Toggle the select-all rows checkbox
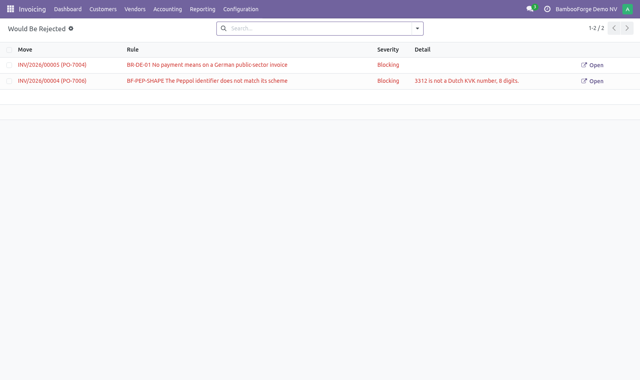The width and height of the screenshot is (640, 380). tap(9, 50)
